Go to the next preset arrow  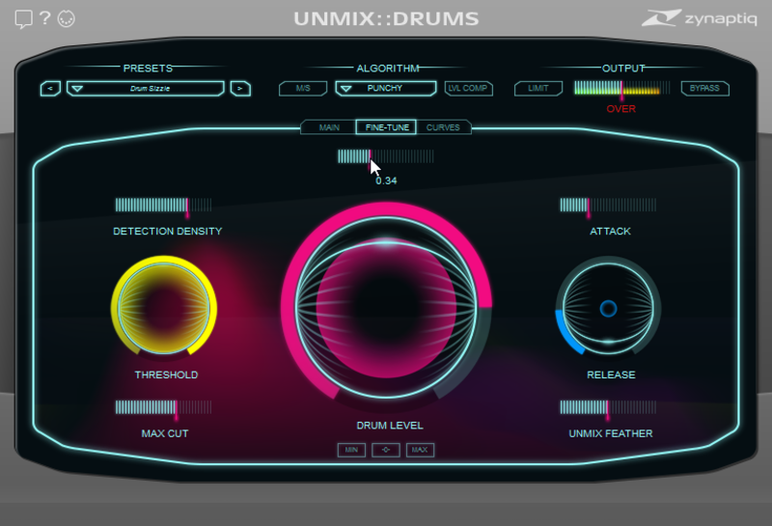[x=240, y=89]
